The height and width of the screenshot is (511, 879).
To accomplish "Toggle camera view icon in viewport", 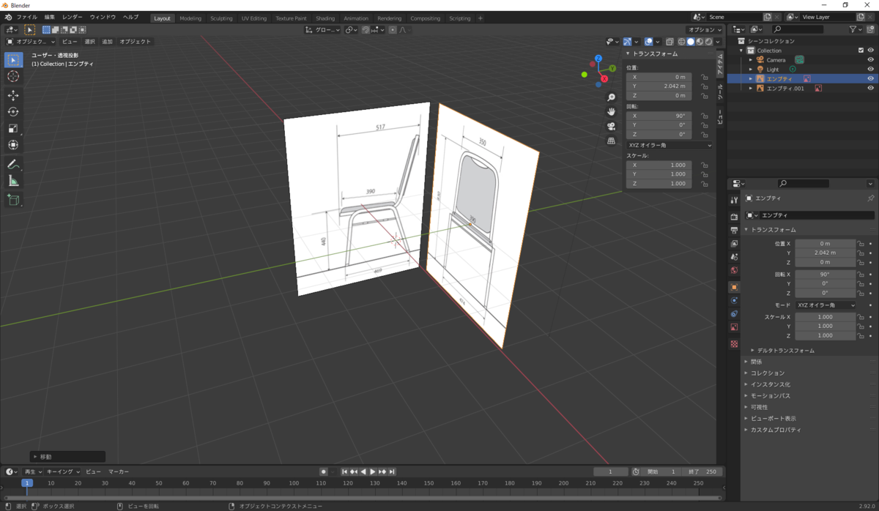I will 611,126.
